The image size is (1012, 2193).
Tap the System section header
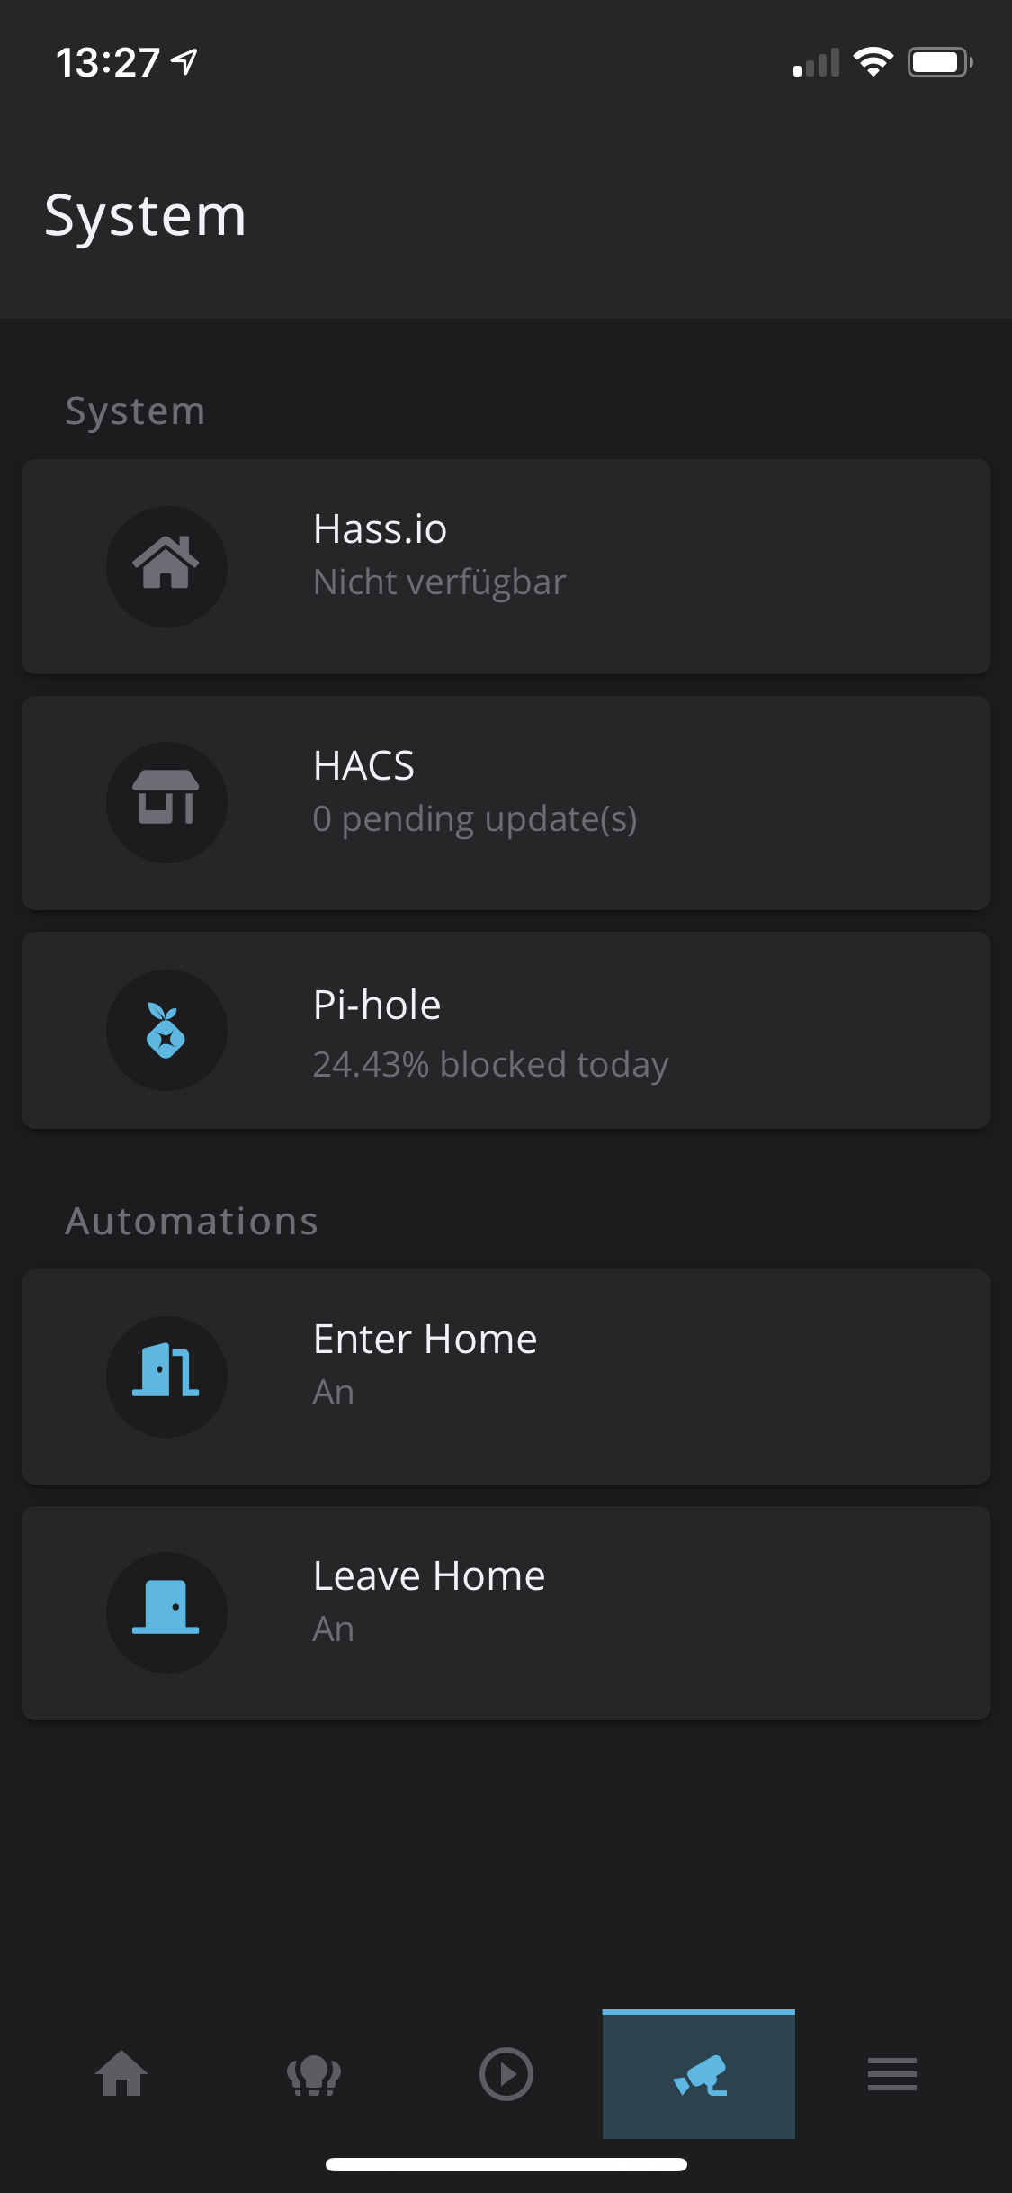pyautogui.click(x=135, y=411)
